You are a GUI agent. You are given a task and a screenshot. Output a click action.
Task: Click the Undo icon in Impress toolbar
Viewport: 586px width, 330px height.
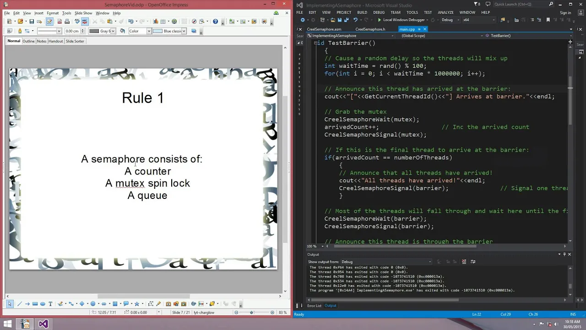(x=130, y=21)
